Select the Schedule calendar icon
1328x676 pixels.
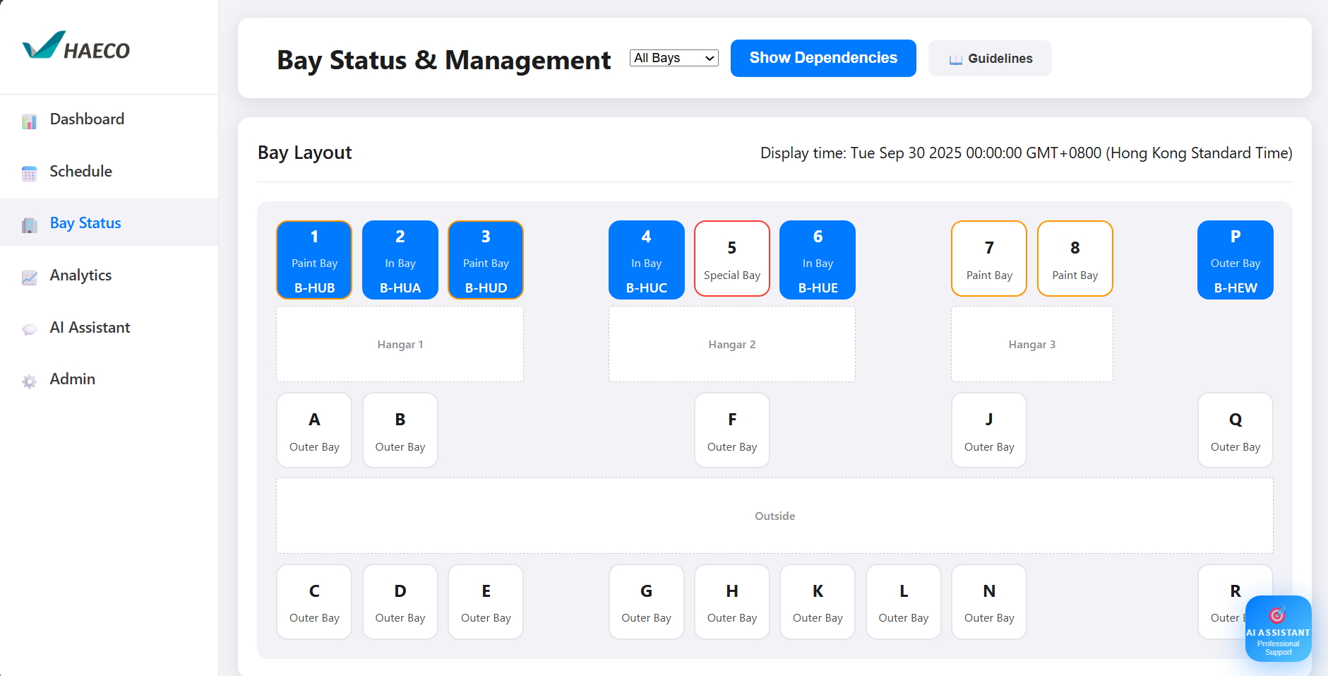[x=29, y=173]
